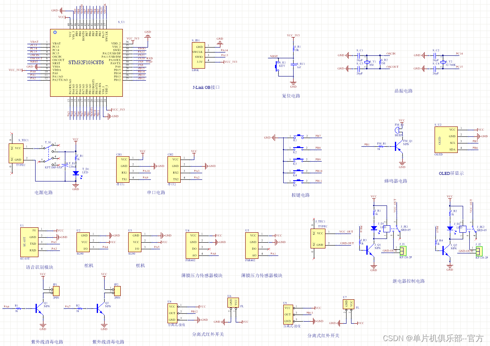490x346 pixels.
Task: Select the CH1 serial port block
Action: 122,169
